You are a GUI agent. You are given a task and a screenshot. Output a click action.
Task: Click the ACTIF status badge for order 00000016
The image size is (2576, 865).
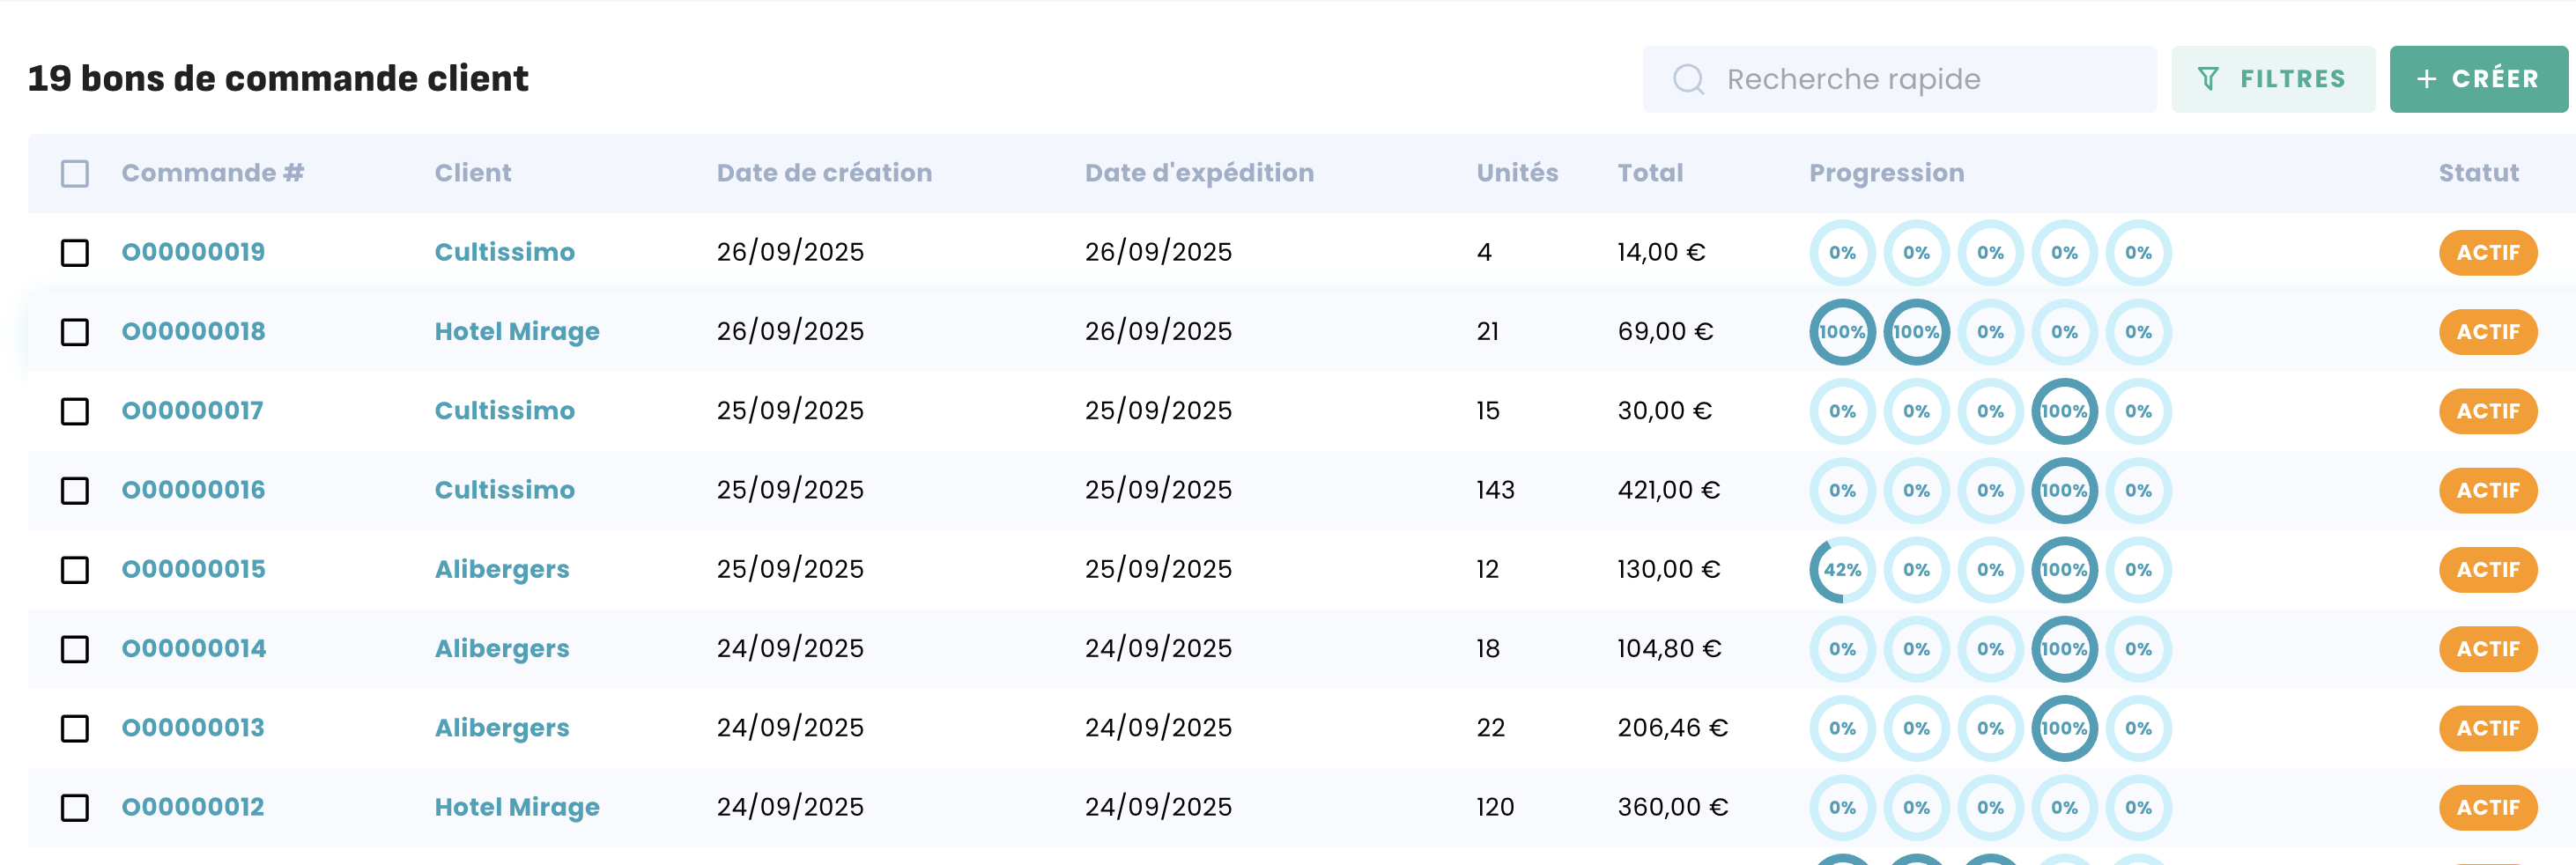[x=2487, y=491]
